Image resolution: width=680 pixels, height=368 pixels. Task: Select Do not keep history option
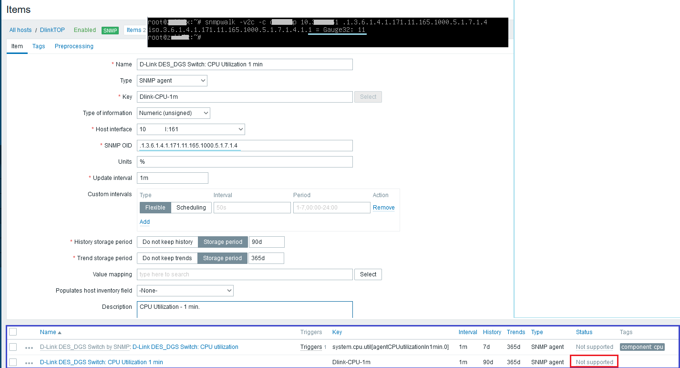tap(167, 242)
